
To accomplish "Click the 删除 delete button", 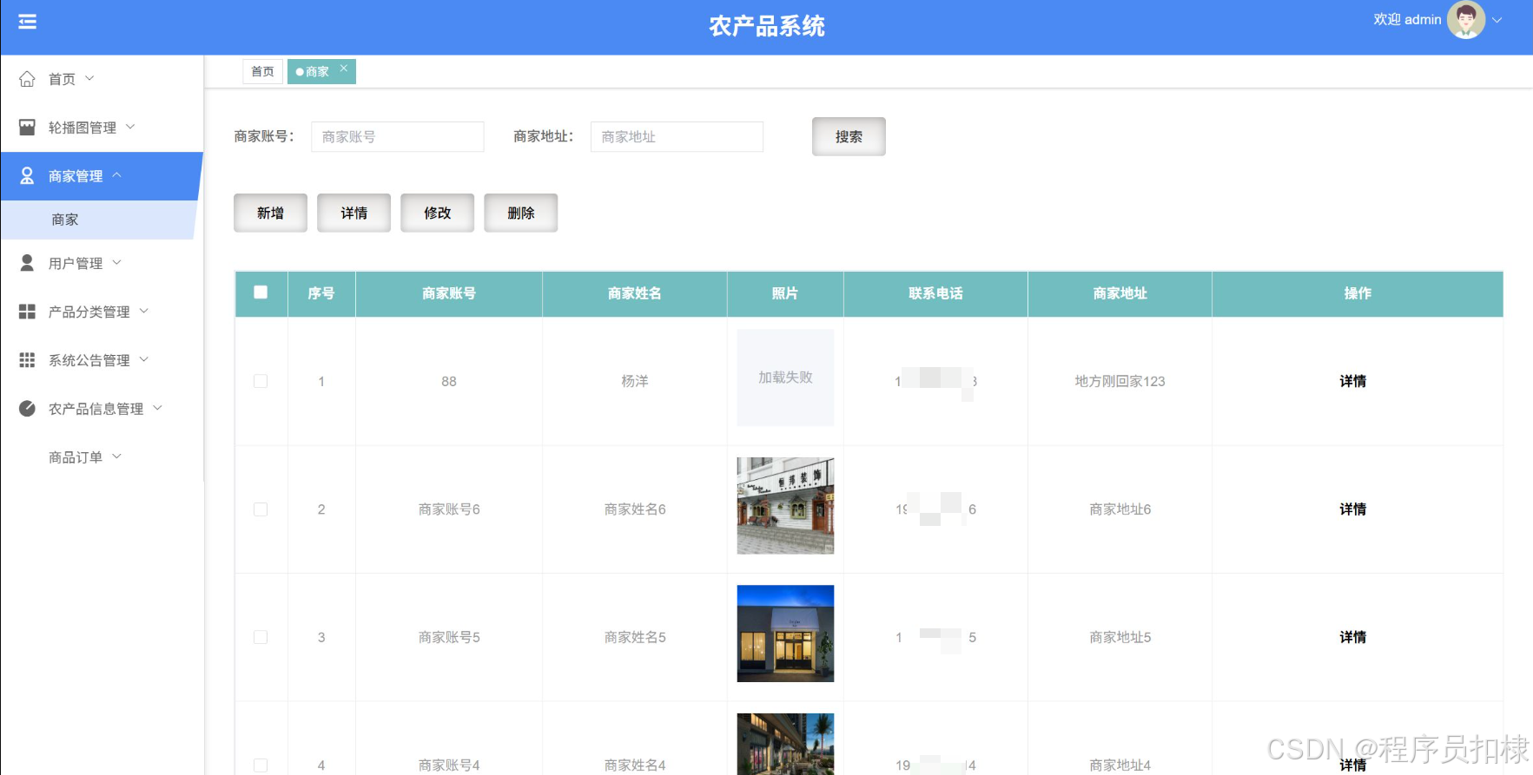I will (520, 213).
